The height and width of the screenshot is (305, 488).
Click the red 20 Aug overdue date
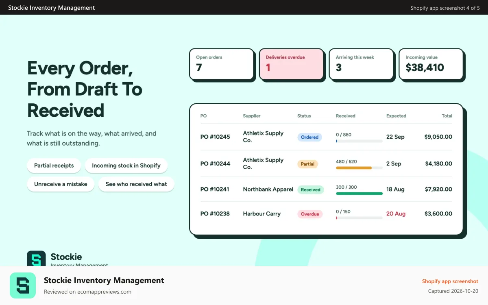pyautogui.click(x=396, y=213)
